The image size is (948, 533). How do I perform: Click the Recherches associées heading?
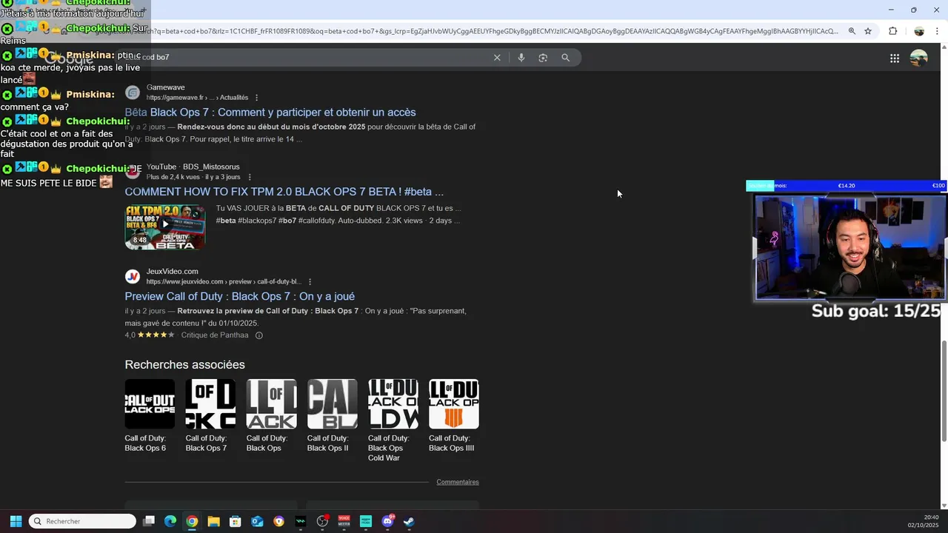click(x=184, y=364)
